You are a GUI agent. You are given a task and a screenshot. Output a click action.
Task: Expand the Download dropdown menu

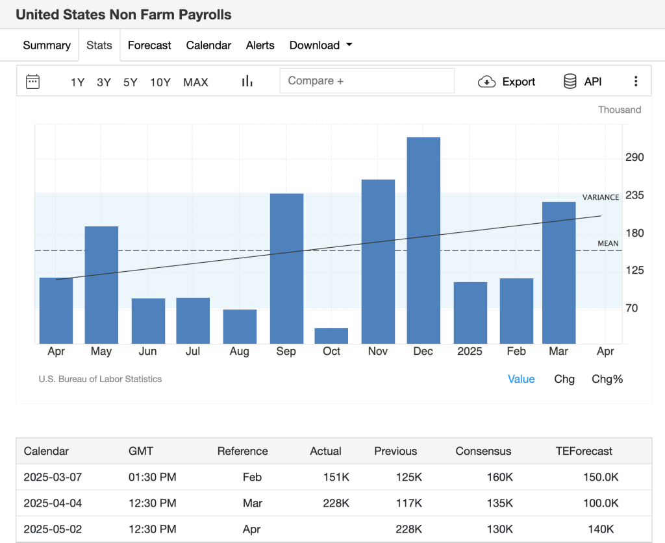pyautogui.click(x=321, y=45)
